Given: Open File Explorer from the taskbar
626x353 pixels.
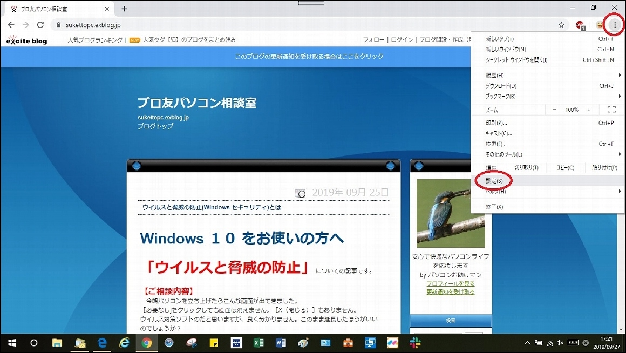Looking at the screenshot, I should 57,343.
